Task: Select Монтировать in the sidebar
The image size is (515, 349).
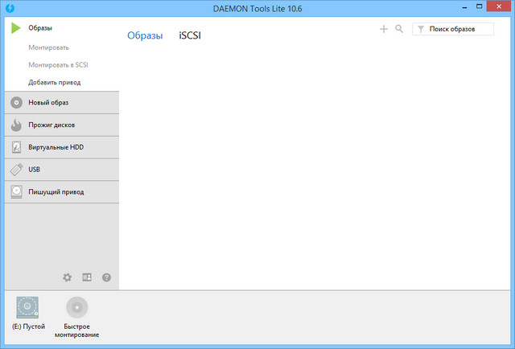Action: point(48,47)
